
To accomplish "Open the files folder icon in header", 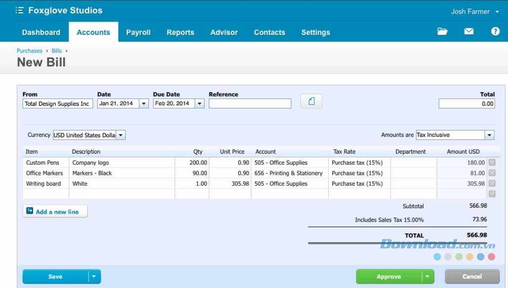I will pyautogui.click(x=442, y=32).
